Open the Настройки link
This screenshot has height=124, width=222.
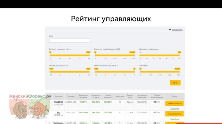[x=177, y=30]
